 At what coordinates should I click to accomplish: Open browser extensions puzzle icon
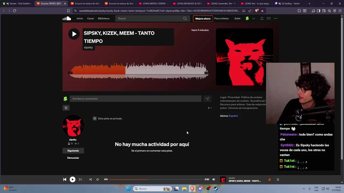tap(299, 11)
